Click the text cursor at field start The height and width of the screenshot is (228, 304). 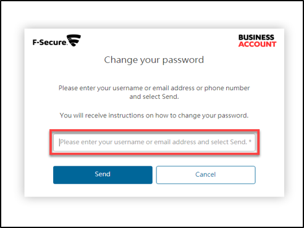tap(59, 142)
